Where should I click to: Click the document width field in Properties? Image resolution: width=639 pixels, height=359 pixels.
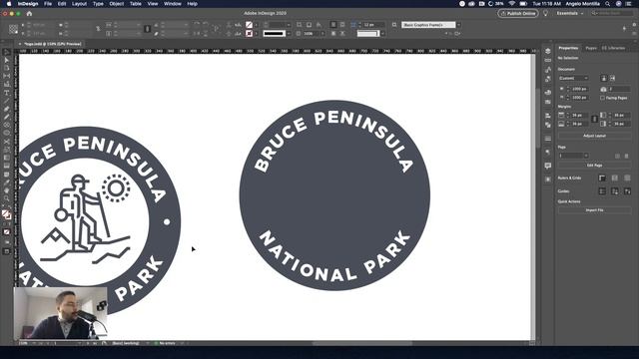(x=579, y=89)
